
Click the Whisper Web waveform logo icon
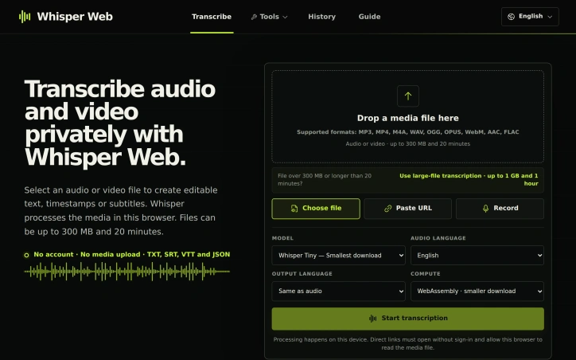[x=25, y=17]
